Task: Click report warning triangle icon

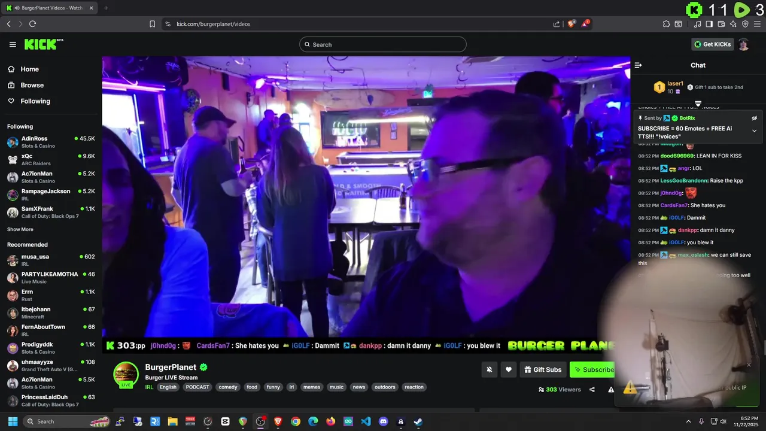Action: point(611,389)
